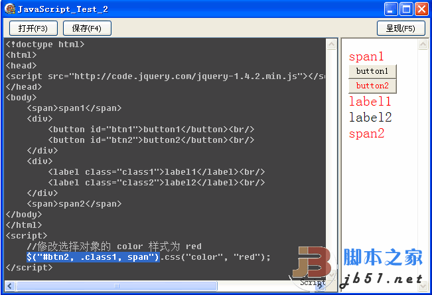Click the comment line ending with red

pos(114,246)
